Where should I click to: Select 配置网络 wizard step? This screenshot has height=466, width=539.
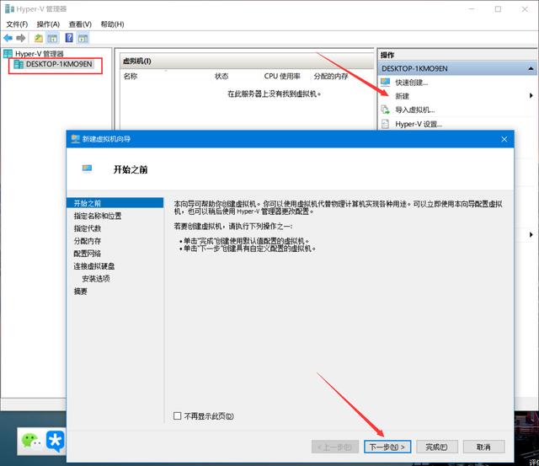[88, 254]
